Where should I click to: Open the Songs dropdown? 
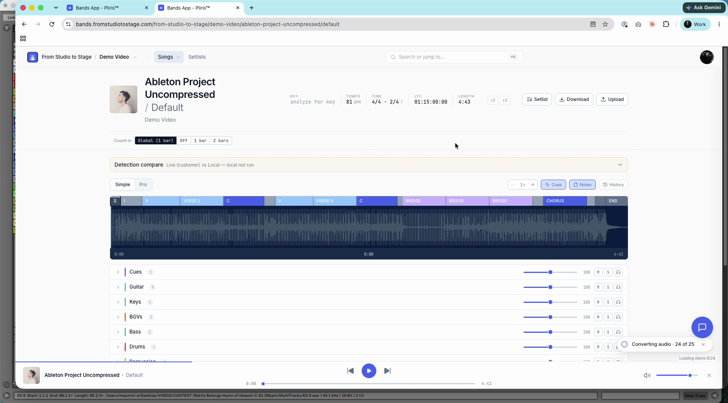(x=169, y=57)
